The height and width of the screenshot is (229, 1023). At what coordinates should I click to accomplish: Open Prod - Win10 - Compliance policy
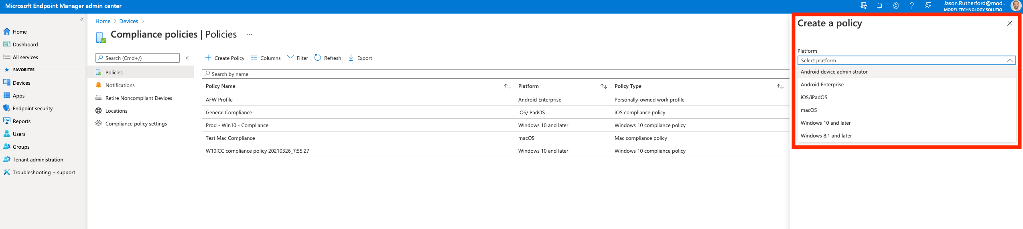coord(237,125)
